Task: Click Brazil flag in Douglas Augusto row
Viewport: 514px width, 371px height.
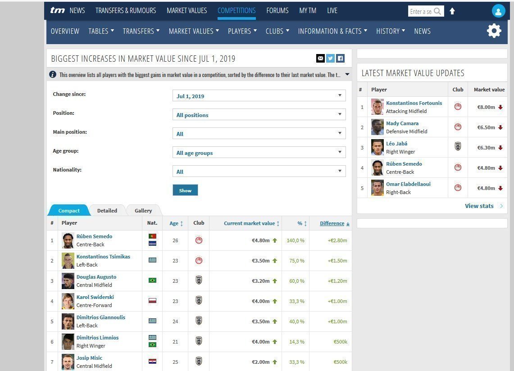Action: tap(152, 280)
